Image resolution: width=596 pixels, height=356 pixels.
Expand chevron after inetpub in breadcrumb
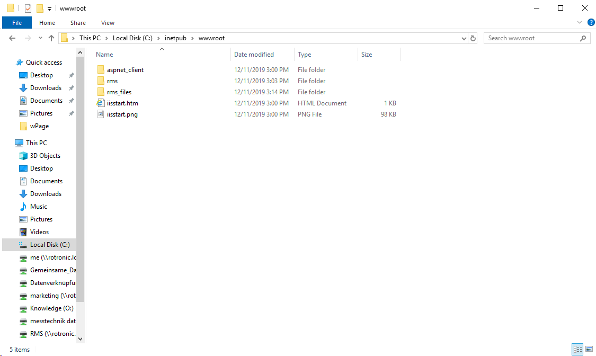click(x=192, y=38)
